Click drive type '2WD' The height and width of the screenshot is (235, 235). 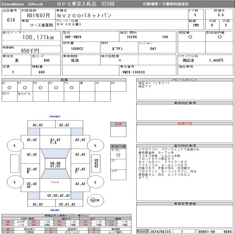[196, 25]
